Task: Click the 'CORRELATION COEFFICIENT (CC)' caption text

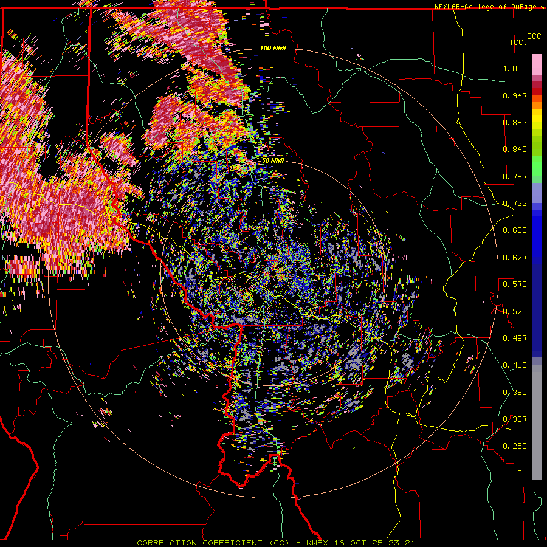Action: [213, 543]
